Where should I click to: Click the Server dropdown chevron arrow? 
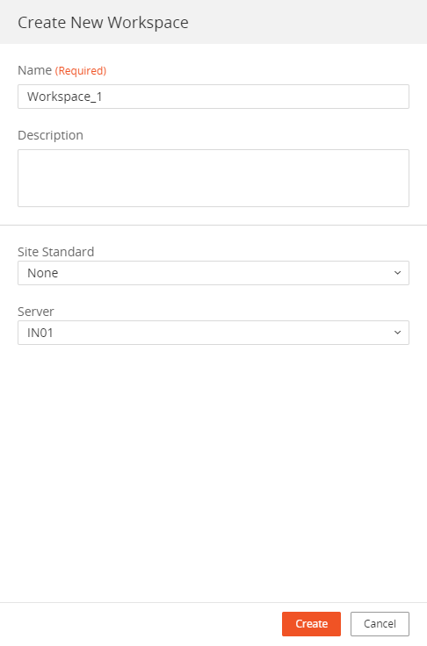coord(397,333)
